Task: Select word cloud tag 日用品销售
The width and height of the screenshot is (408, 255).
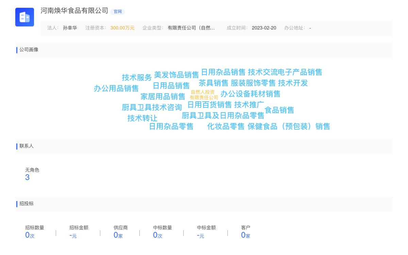Action: 171,86
